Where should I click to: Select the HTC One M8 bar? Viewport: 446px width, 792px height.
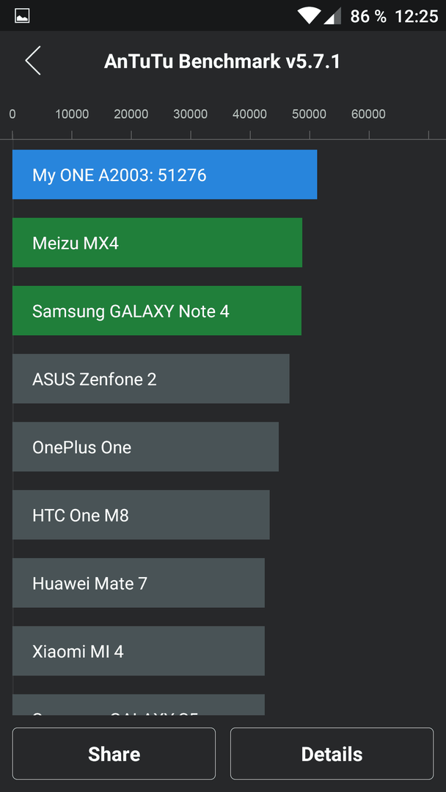click(141, 516)
